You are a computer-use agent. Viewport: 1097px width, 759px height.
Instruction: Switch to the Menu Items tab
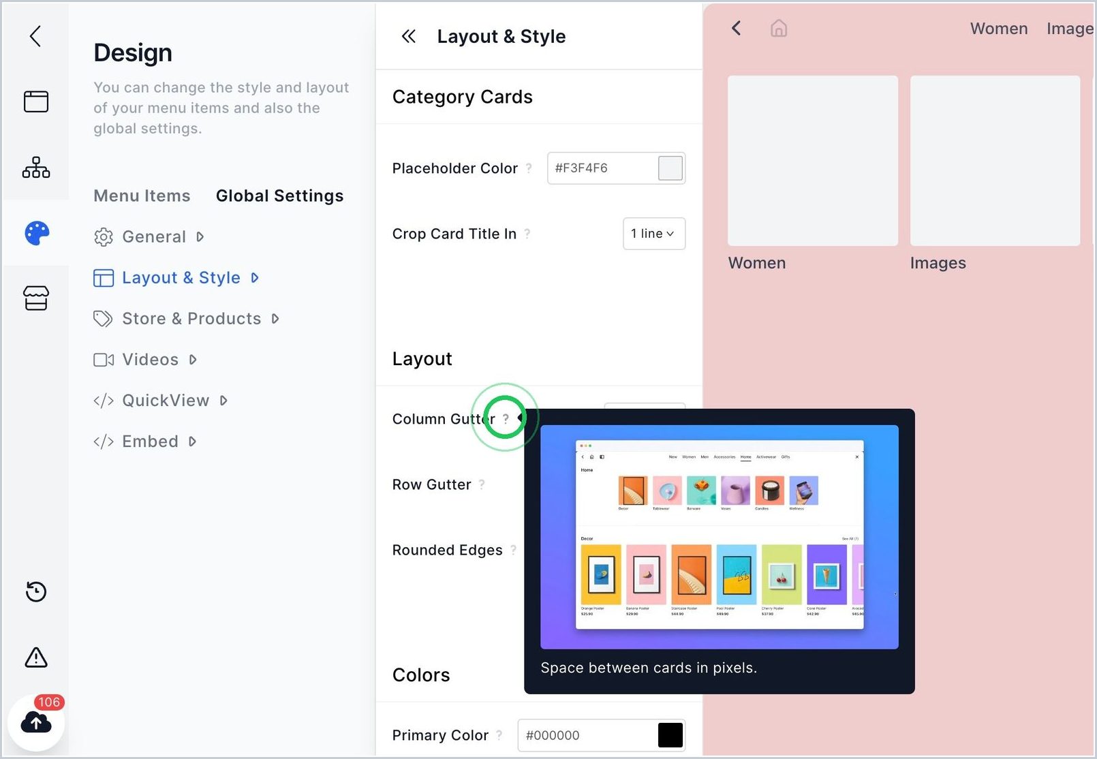pyautogui.click(x=142, y=196)
